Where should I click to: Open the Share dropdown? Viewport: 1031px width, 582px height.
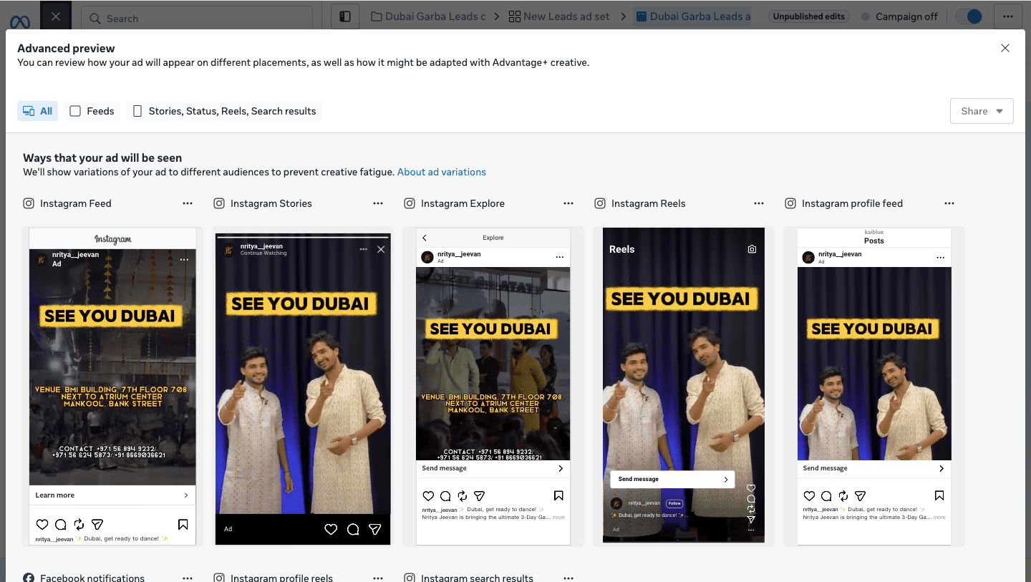982,111
